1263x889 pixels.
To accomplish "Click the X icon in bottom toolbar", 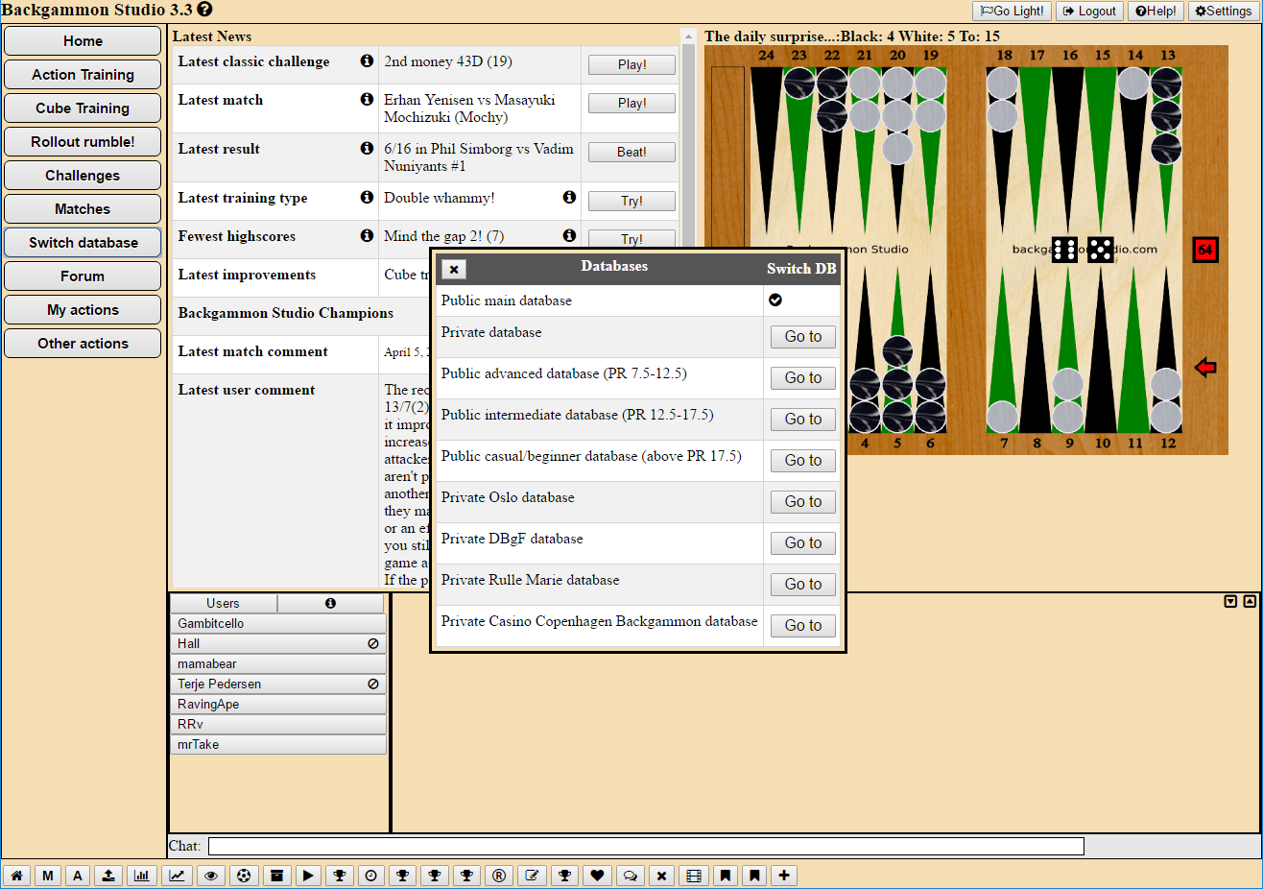I will [x=661, y=876].
